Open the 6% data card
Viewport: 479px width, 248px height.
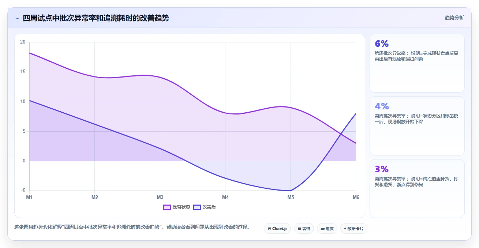pos(417,63)
